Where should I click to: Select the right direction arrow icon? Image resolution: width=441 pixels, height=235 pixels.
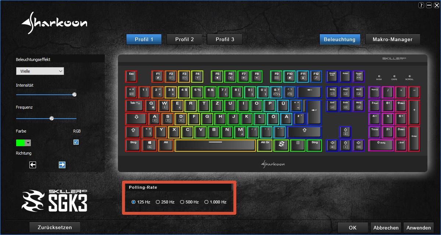(62, 165)
